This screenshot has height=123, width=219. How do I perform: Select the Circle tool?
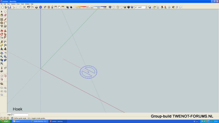click(2, 23)
